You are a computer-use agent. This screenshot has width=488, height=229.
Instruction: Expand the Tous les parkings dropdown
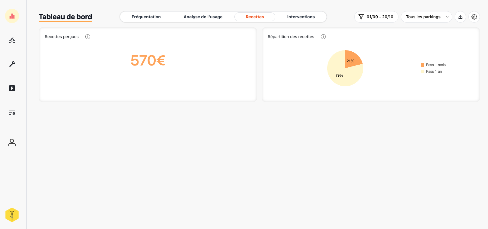426,17
